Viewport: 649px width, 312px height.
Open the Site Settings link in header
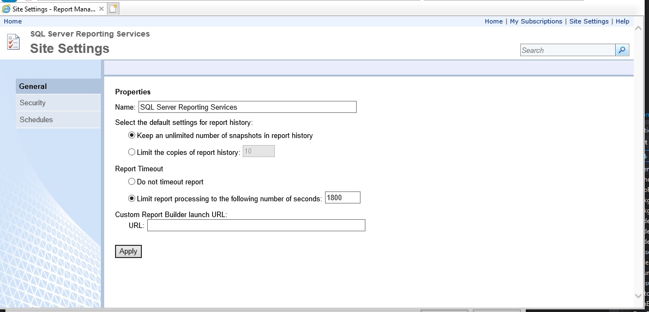point(588,21)
